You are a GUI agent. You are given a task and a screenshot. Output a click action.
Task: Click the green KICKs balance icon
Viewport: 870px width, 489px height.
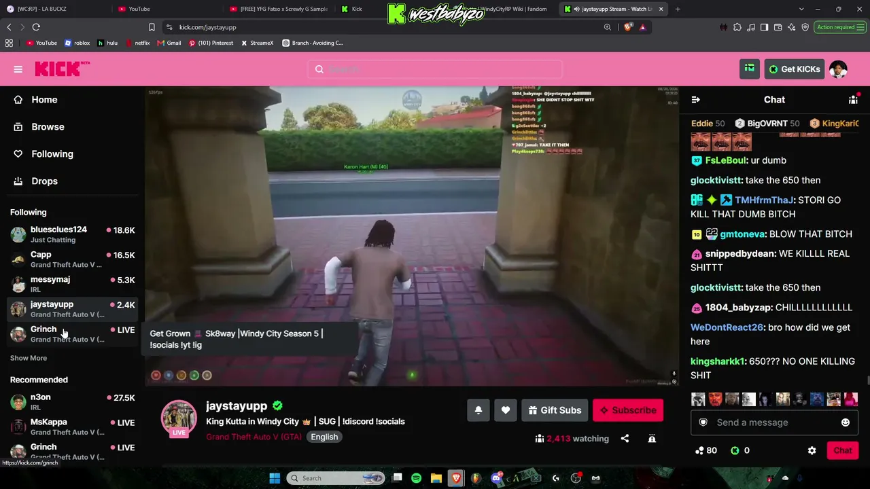735,450
